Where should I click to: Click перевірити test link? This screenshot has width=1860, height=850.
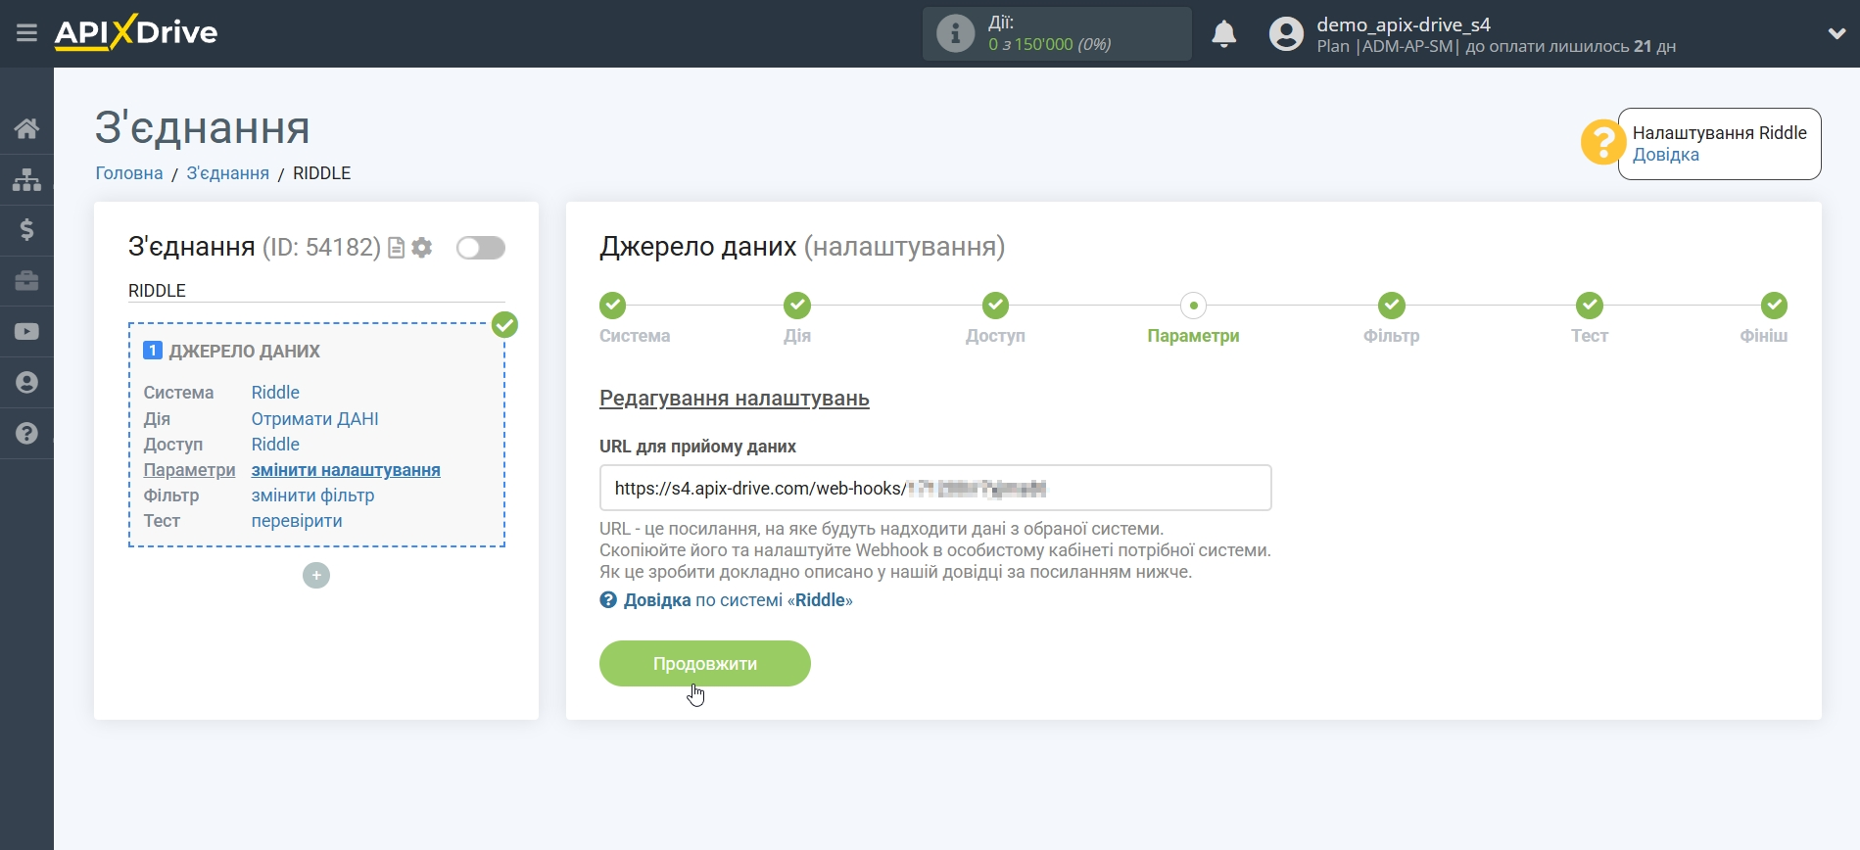click(x=297, y=521)
